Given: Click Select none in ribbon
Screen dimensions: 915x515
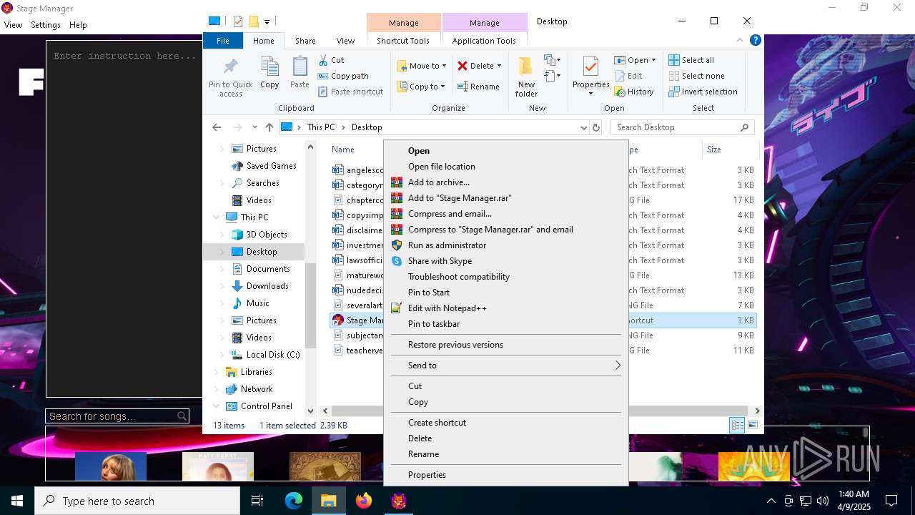Looking at the screenshot, I should [x=696, y=76].
